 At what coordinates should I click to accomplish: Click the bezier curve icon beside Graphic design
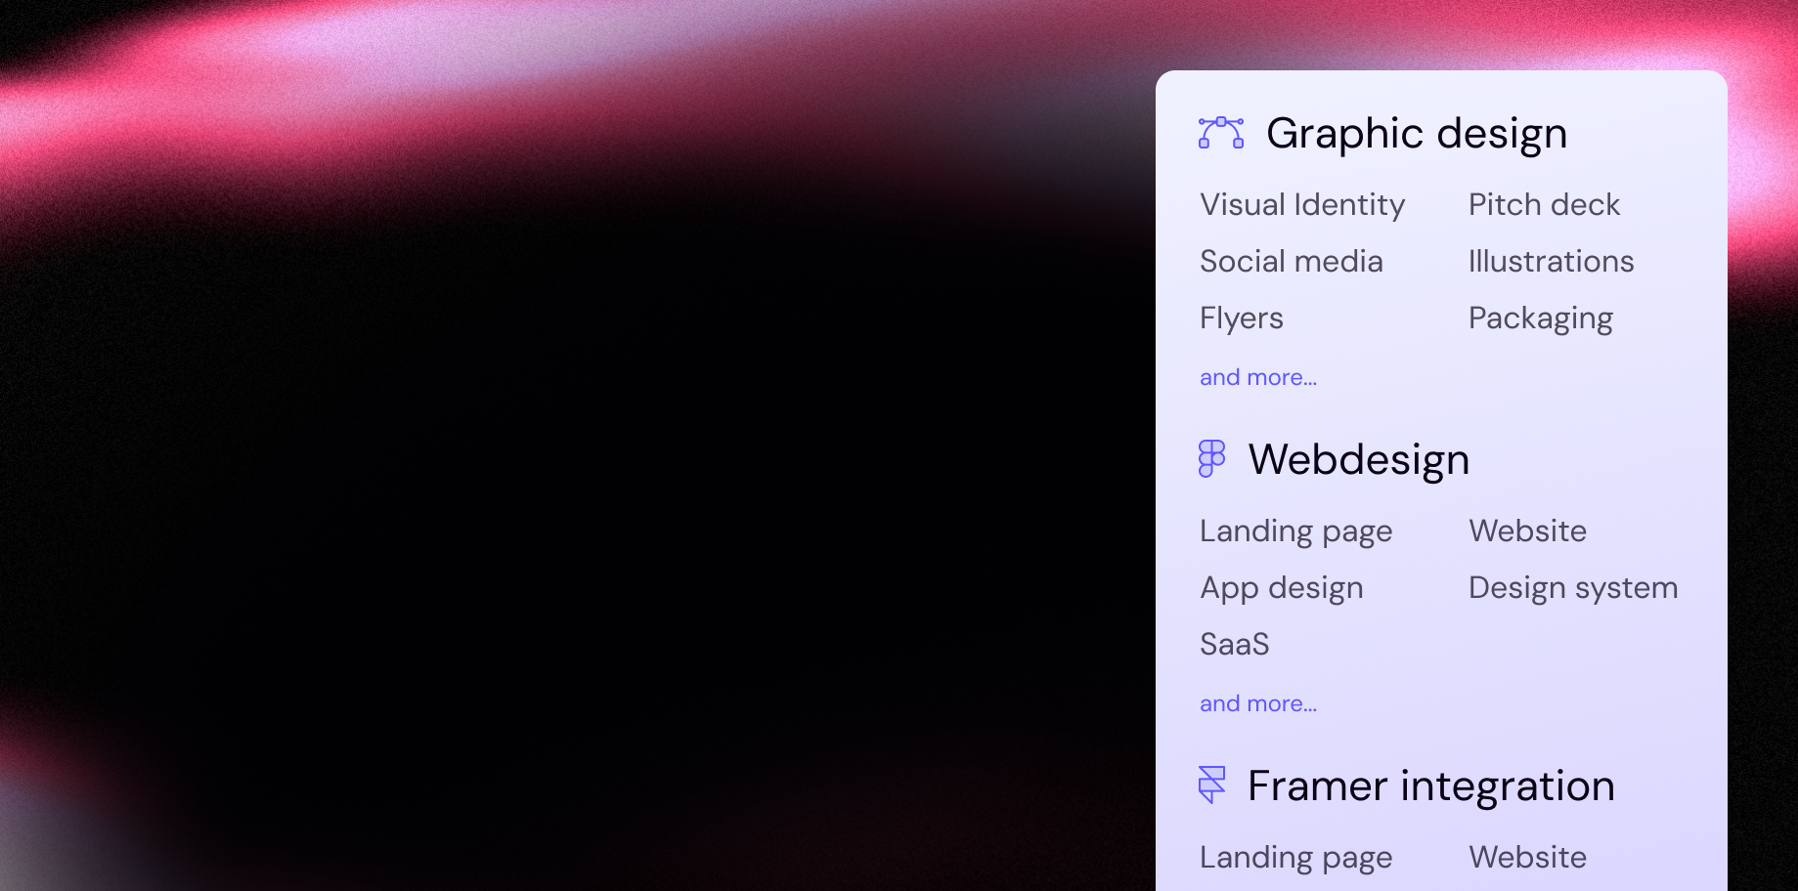(1221, 133)
